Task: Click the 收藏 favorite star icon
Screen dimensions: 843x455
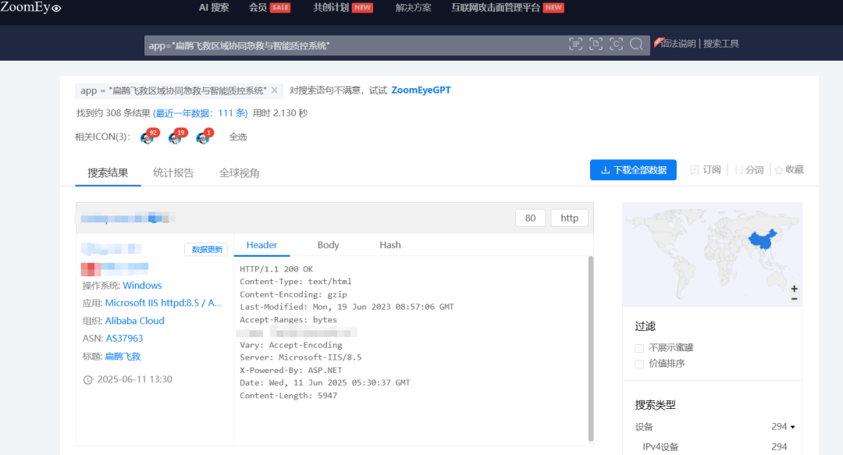Action: pyautogui.click(x=778, y=170)
